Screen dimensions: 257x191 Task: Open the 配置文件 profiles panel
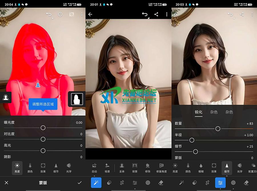tap(252, 168)
